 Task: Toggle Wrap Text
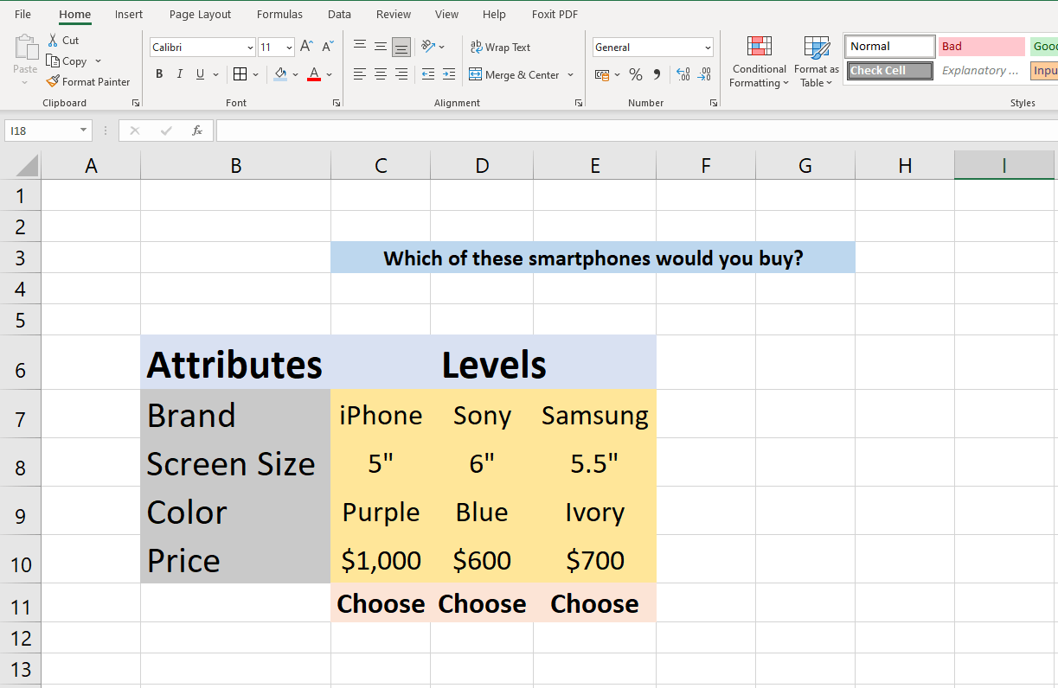pos(500,47)
